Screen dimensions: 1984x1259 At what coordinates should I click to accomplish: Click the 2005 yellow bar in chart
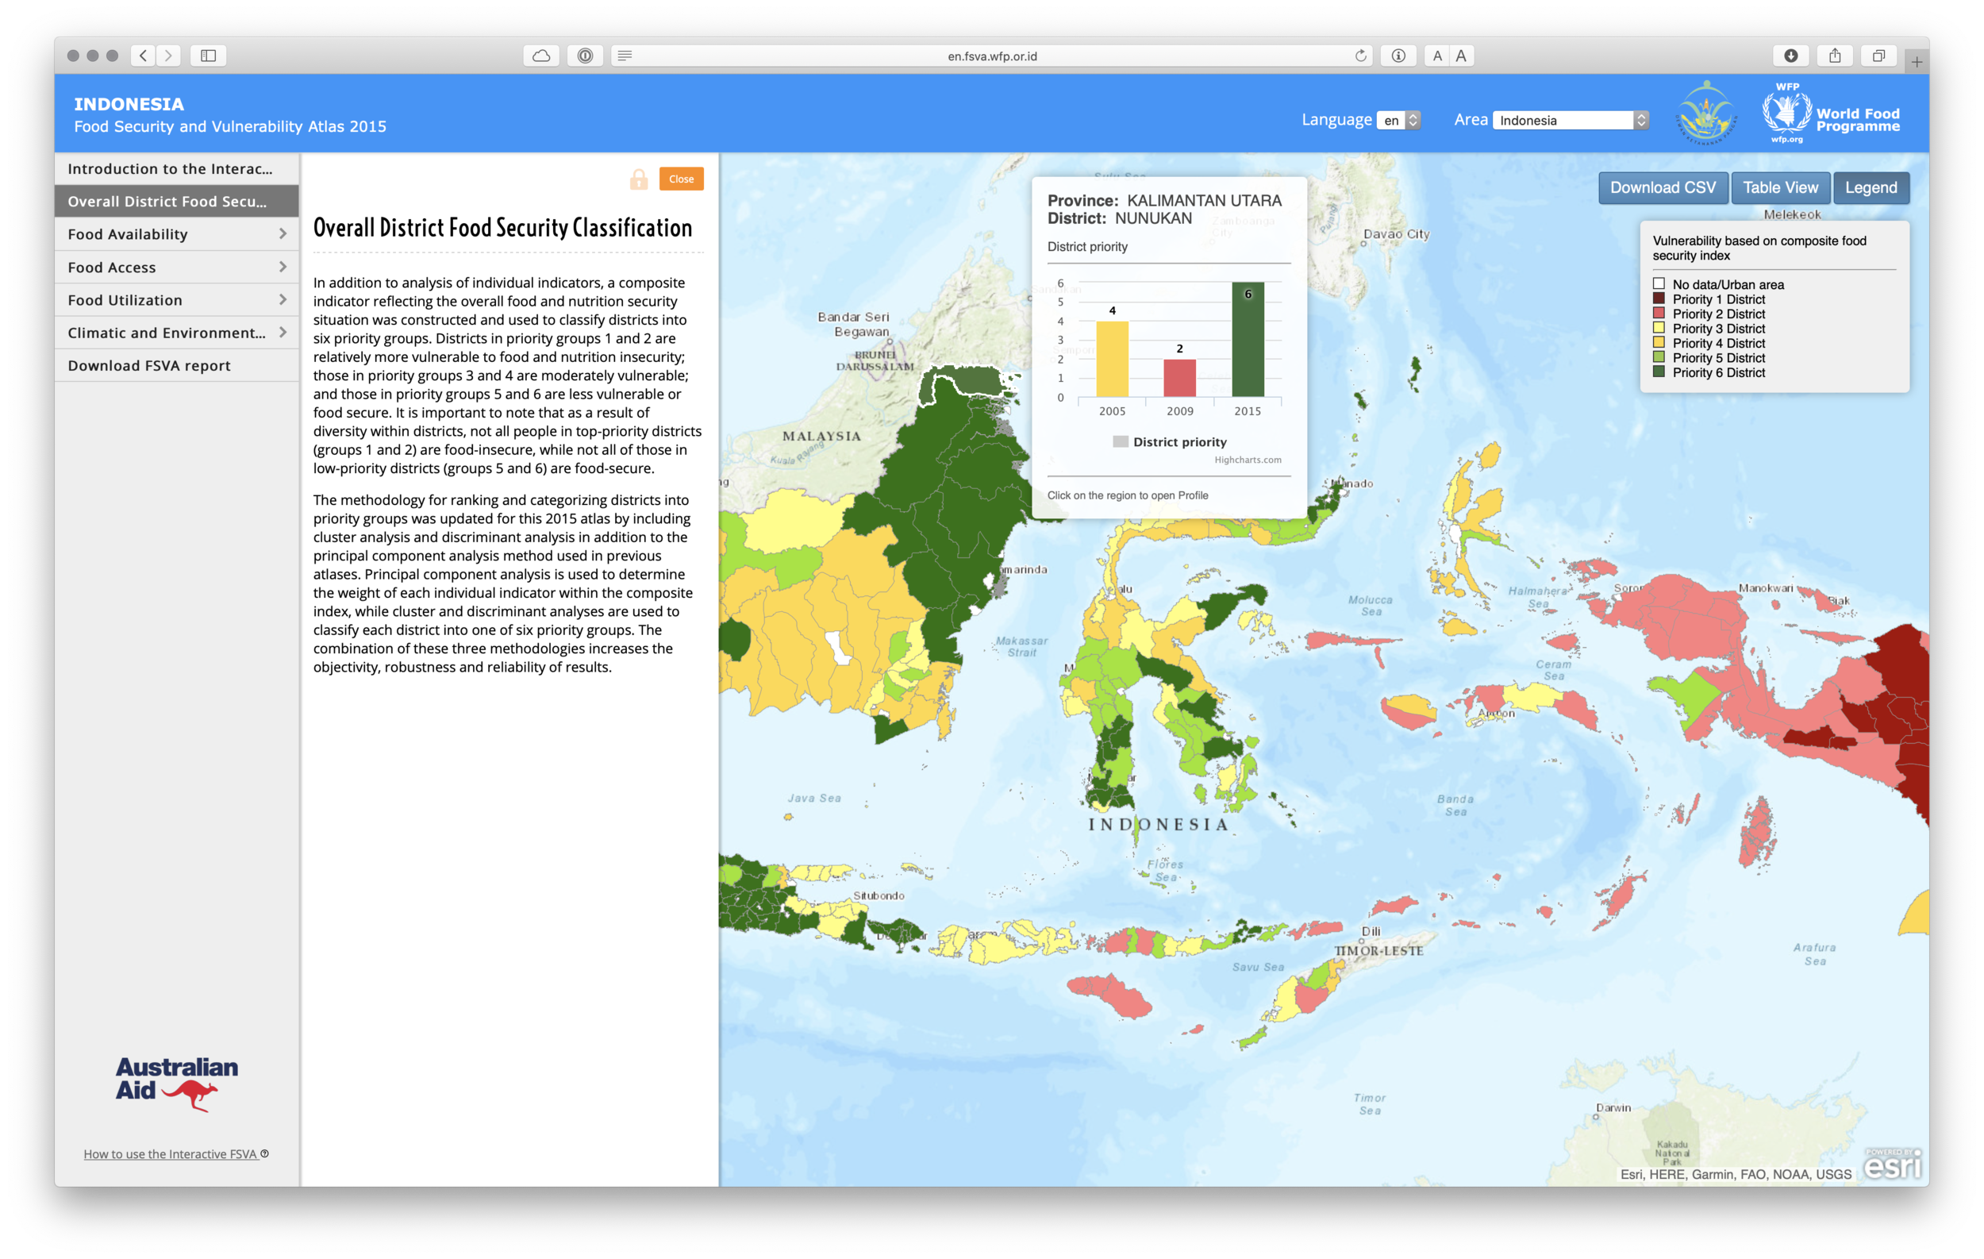[x=1113, y=359]
